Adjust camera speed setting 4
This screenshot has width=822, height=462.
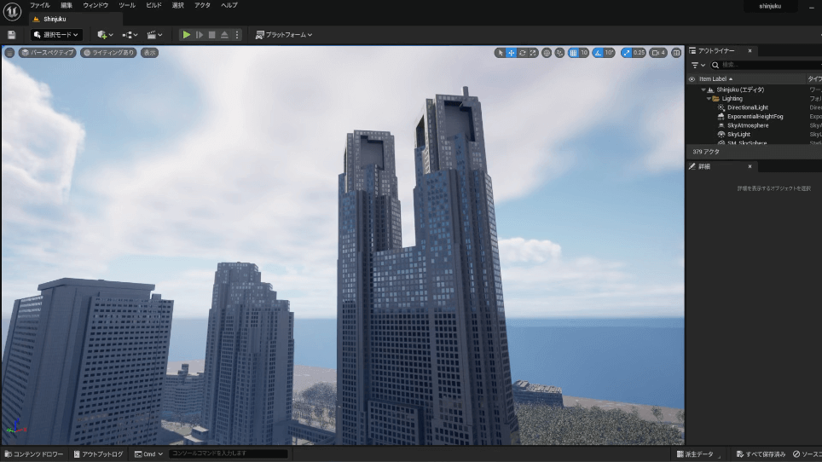click(658, 52)
